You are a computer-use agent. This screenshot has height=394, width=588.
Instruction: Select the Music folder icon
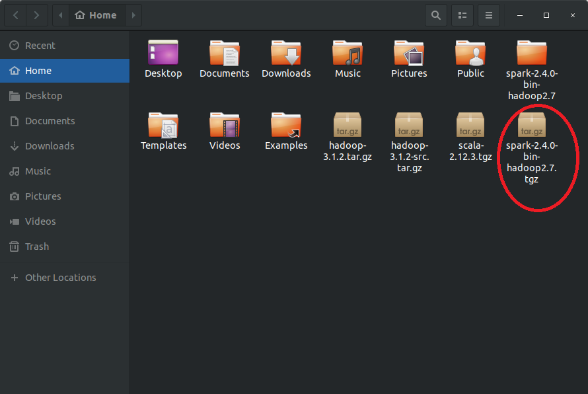coord(348,52)
